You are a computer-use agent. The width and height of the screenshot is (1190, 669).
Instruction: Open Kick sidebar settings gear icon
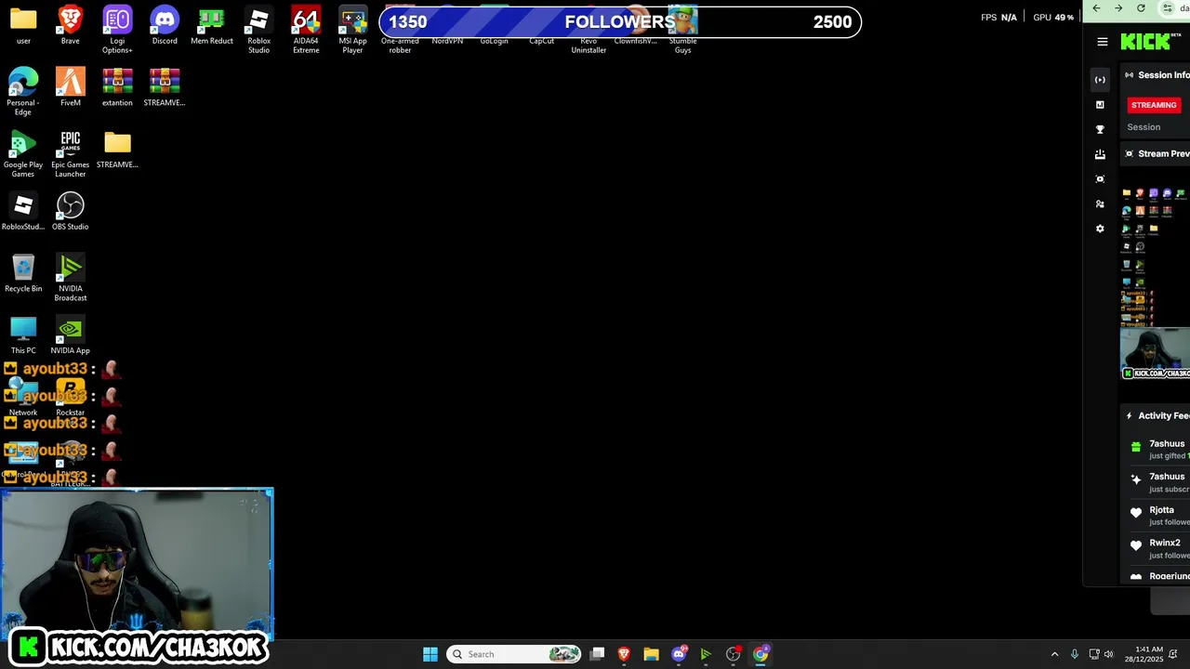pos(1100,229)
